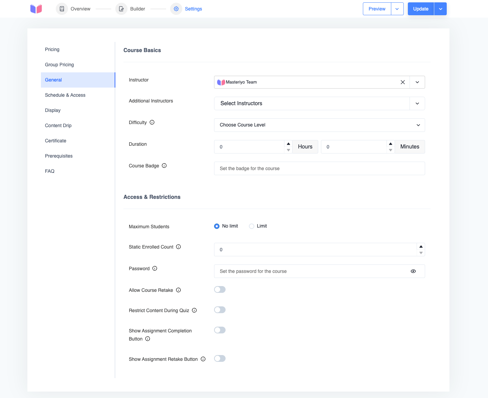Toggle Restrict Content During Quiz switch
488x398 pixels.
point(220,310)
